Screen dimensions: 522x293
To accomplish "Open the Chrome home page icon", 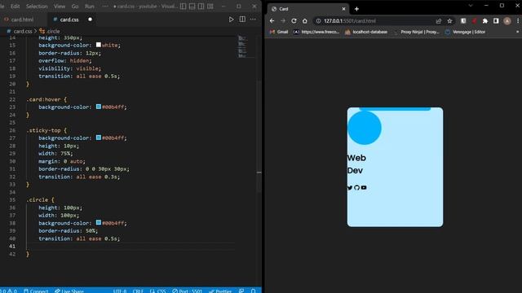I will click(304, 20).
